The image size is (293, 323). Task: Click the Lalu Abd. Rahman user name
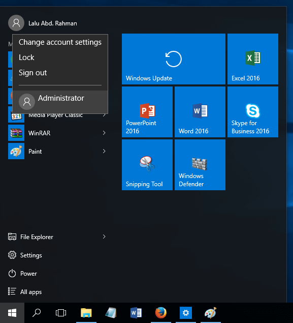pos(53,23)
